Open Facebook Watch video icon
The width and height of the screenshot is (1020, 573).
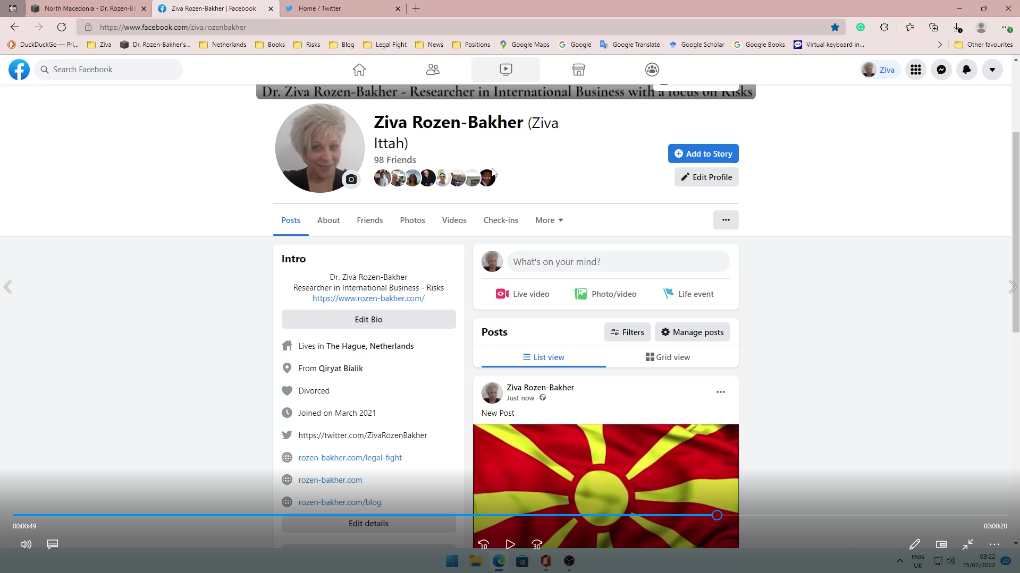tap(506, 70)
